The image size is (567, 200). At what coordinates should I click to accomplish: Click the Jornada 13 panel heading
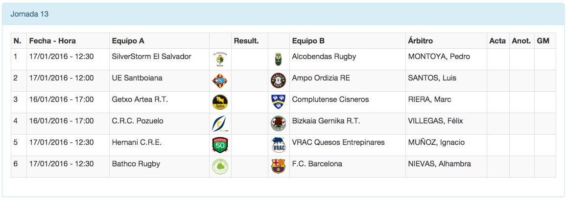29,14
